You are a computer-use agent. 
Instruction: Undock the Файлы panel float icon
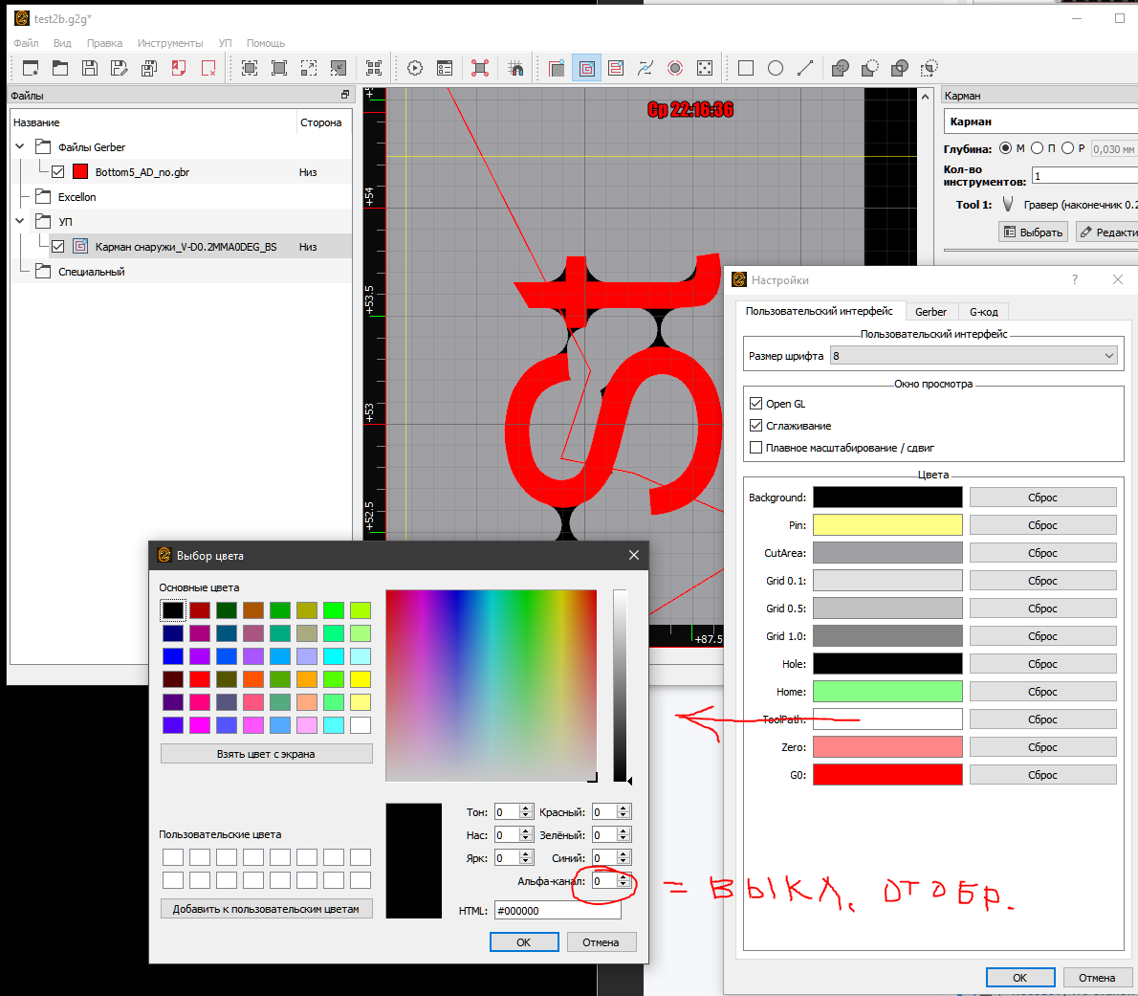(345, 95)
